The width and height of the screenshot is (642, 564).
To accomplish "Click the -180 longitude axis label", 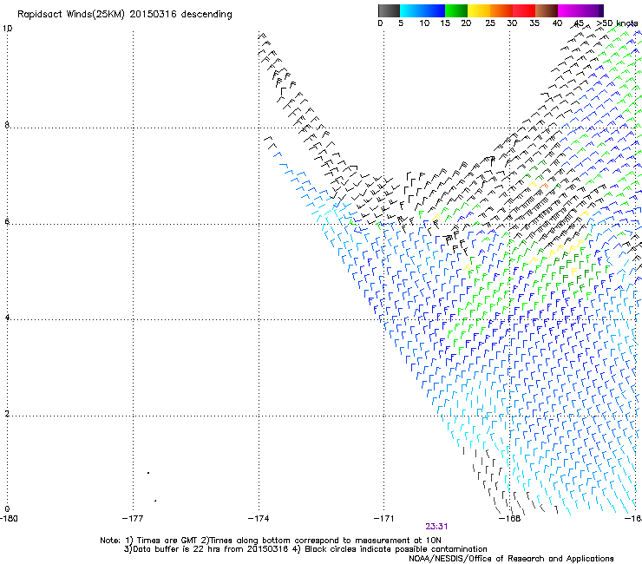I will coord(9,519).
